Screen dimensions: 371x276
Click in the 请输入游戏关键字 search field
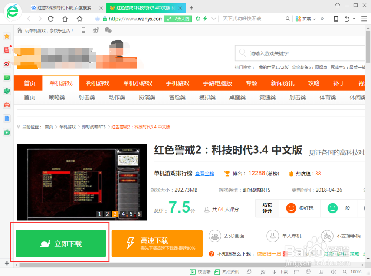coord(300,53)
